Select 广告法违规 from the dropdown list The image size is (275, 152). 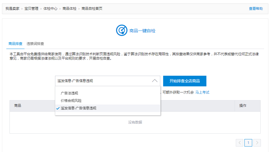click(x=69, y=93)
